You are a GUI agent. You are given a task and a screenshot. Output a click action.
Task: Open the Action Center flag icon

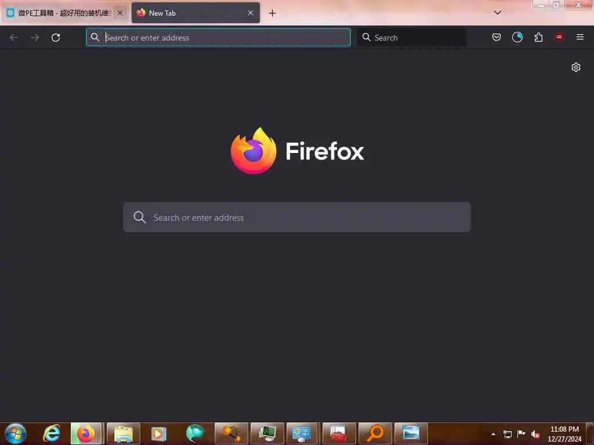coord(521,433)
